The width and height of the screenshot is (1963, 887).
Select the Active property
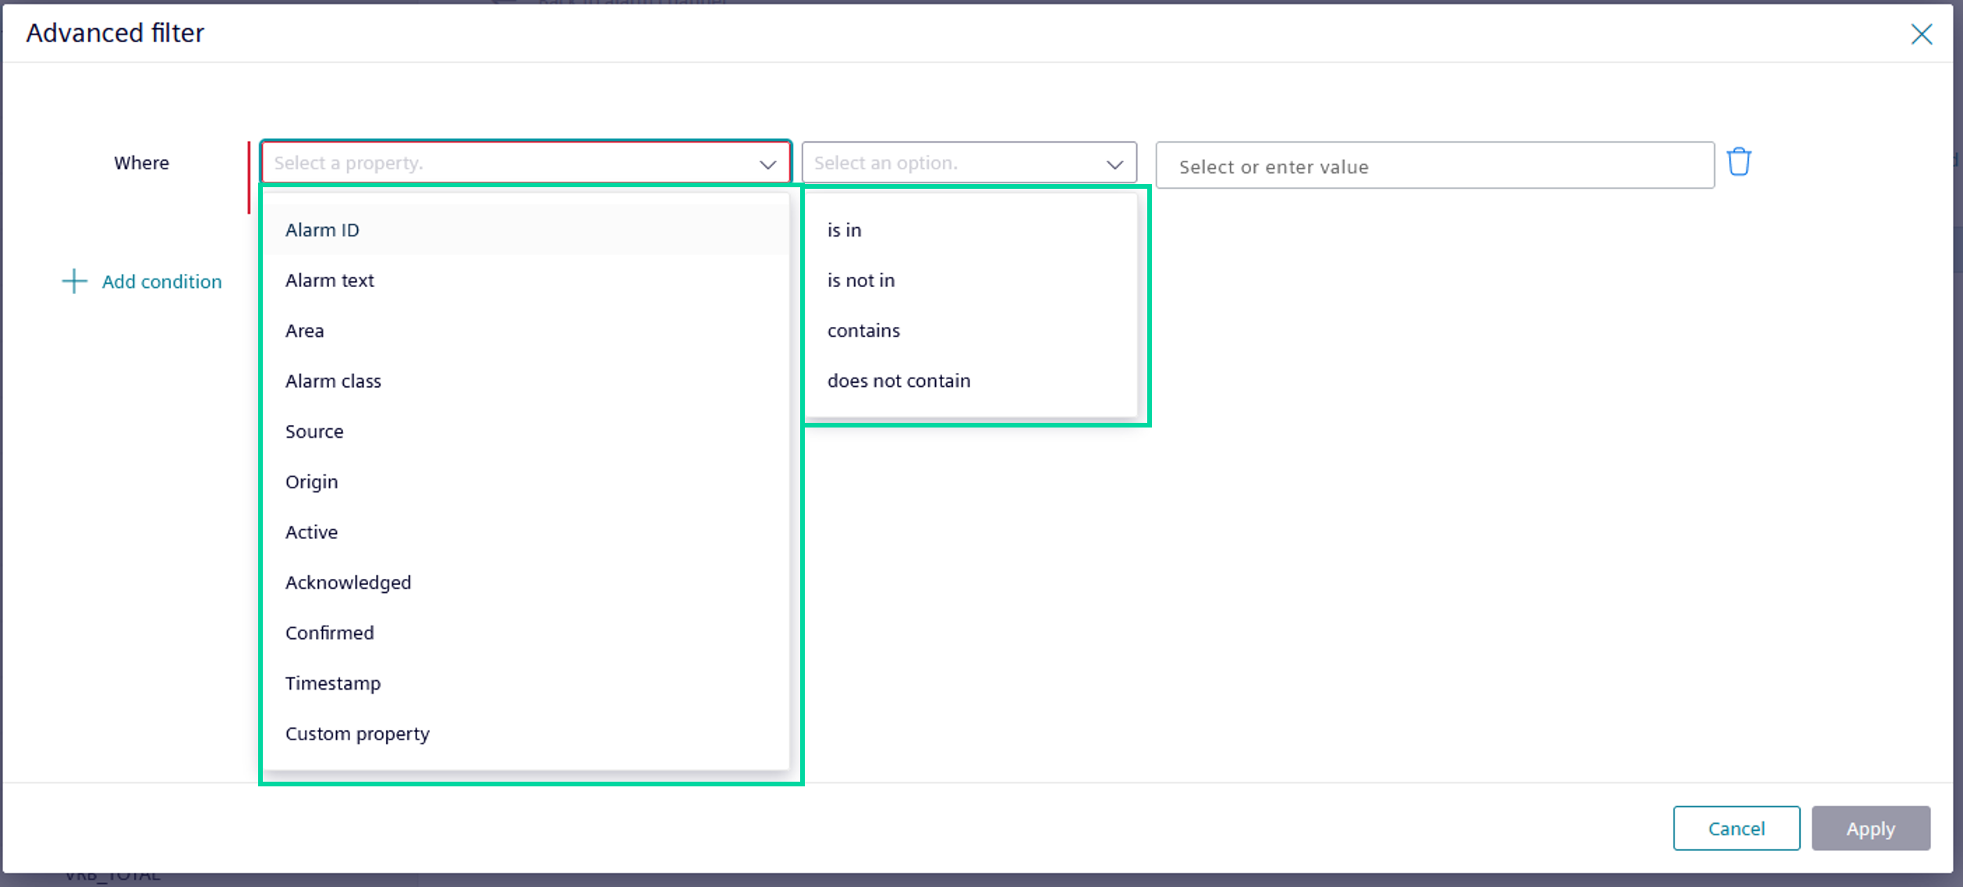click(526, 532)
